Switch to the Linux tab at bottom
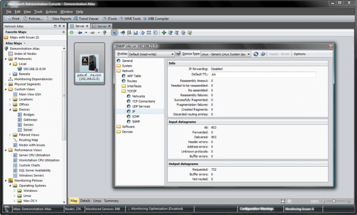The image size is (357, 215). click(97, 201)
